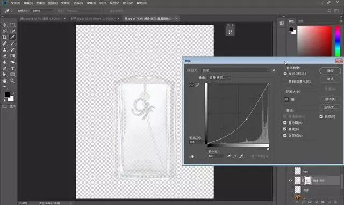Select the Crop tool
The width and height of the screenshot is (344, 205).
click(4, 37)
